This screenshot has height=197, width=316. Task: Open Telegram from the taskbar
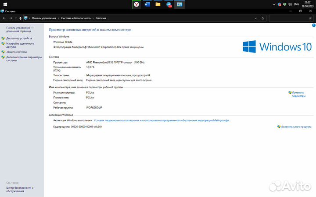coord(169,4)
